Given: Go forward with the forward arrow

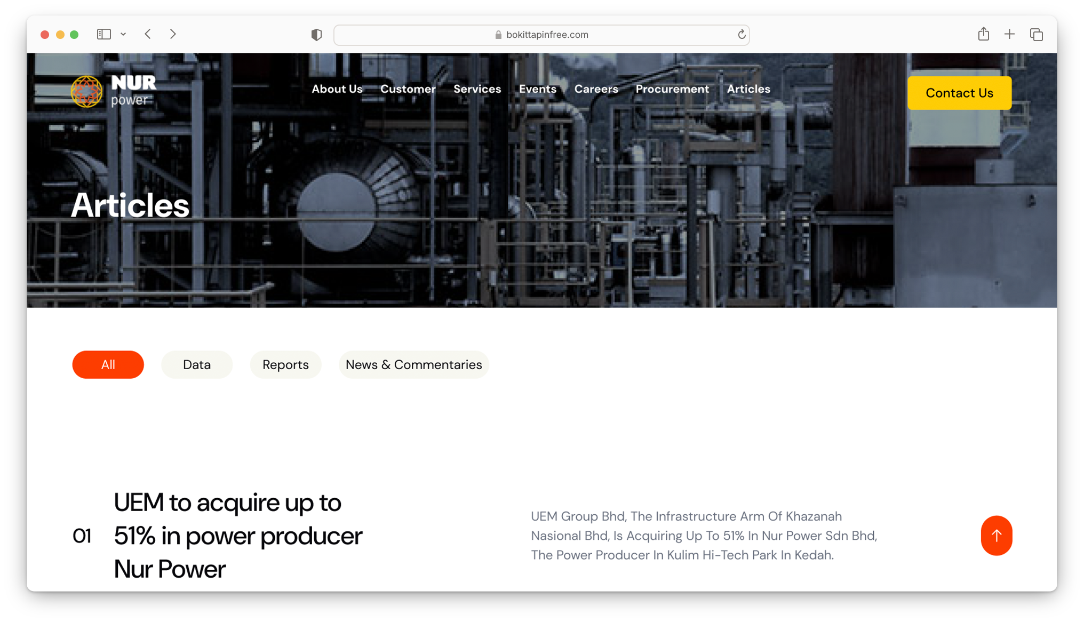Looking at the screenshot, I should [173, 34].
